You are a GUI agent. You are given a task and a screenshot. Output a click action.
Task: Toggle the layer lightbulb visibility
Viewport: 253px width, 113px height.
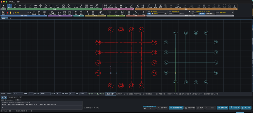click(x=10, y=13)
